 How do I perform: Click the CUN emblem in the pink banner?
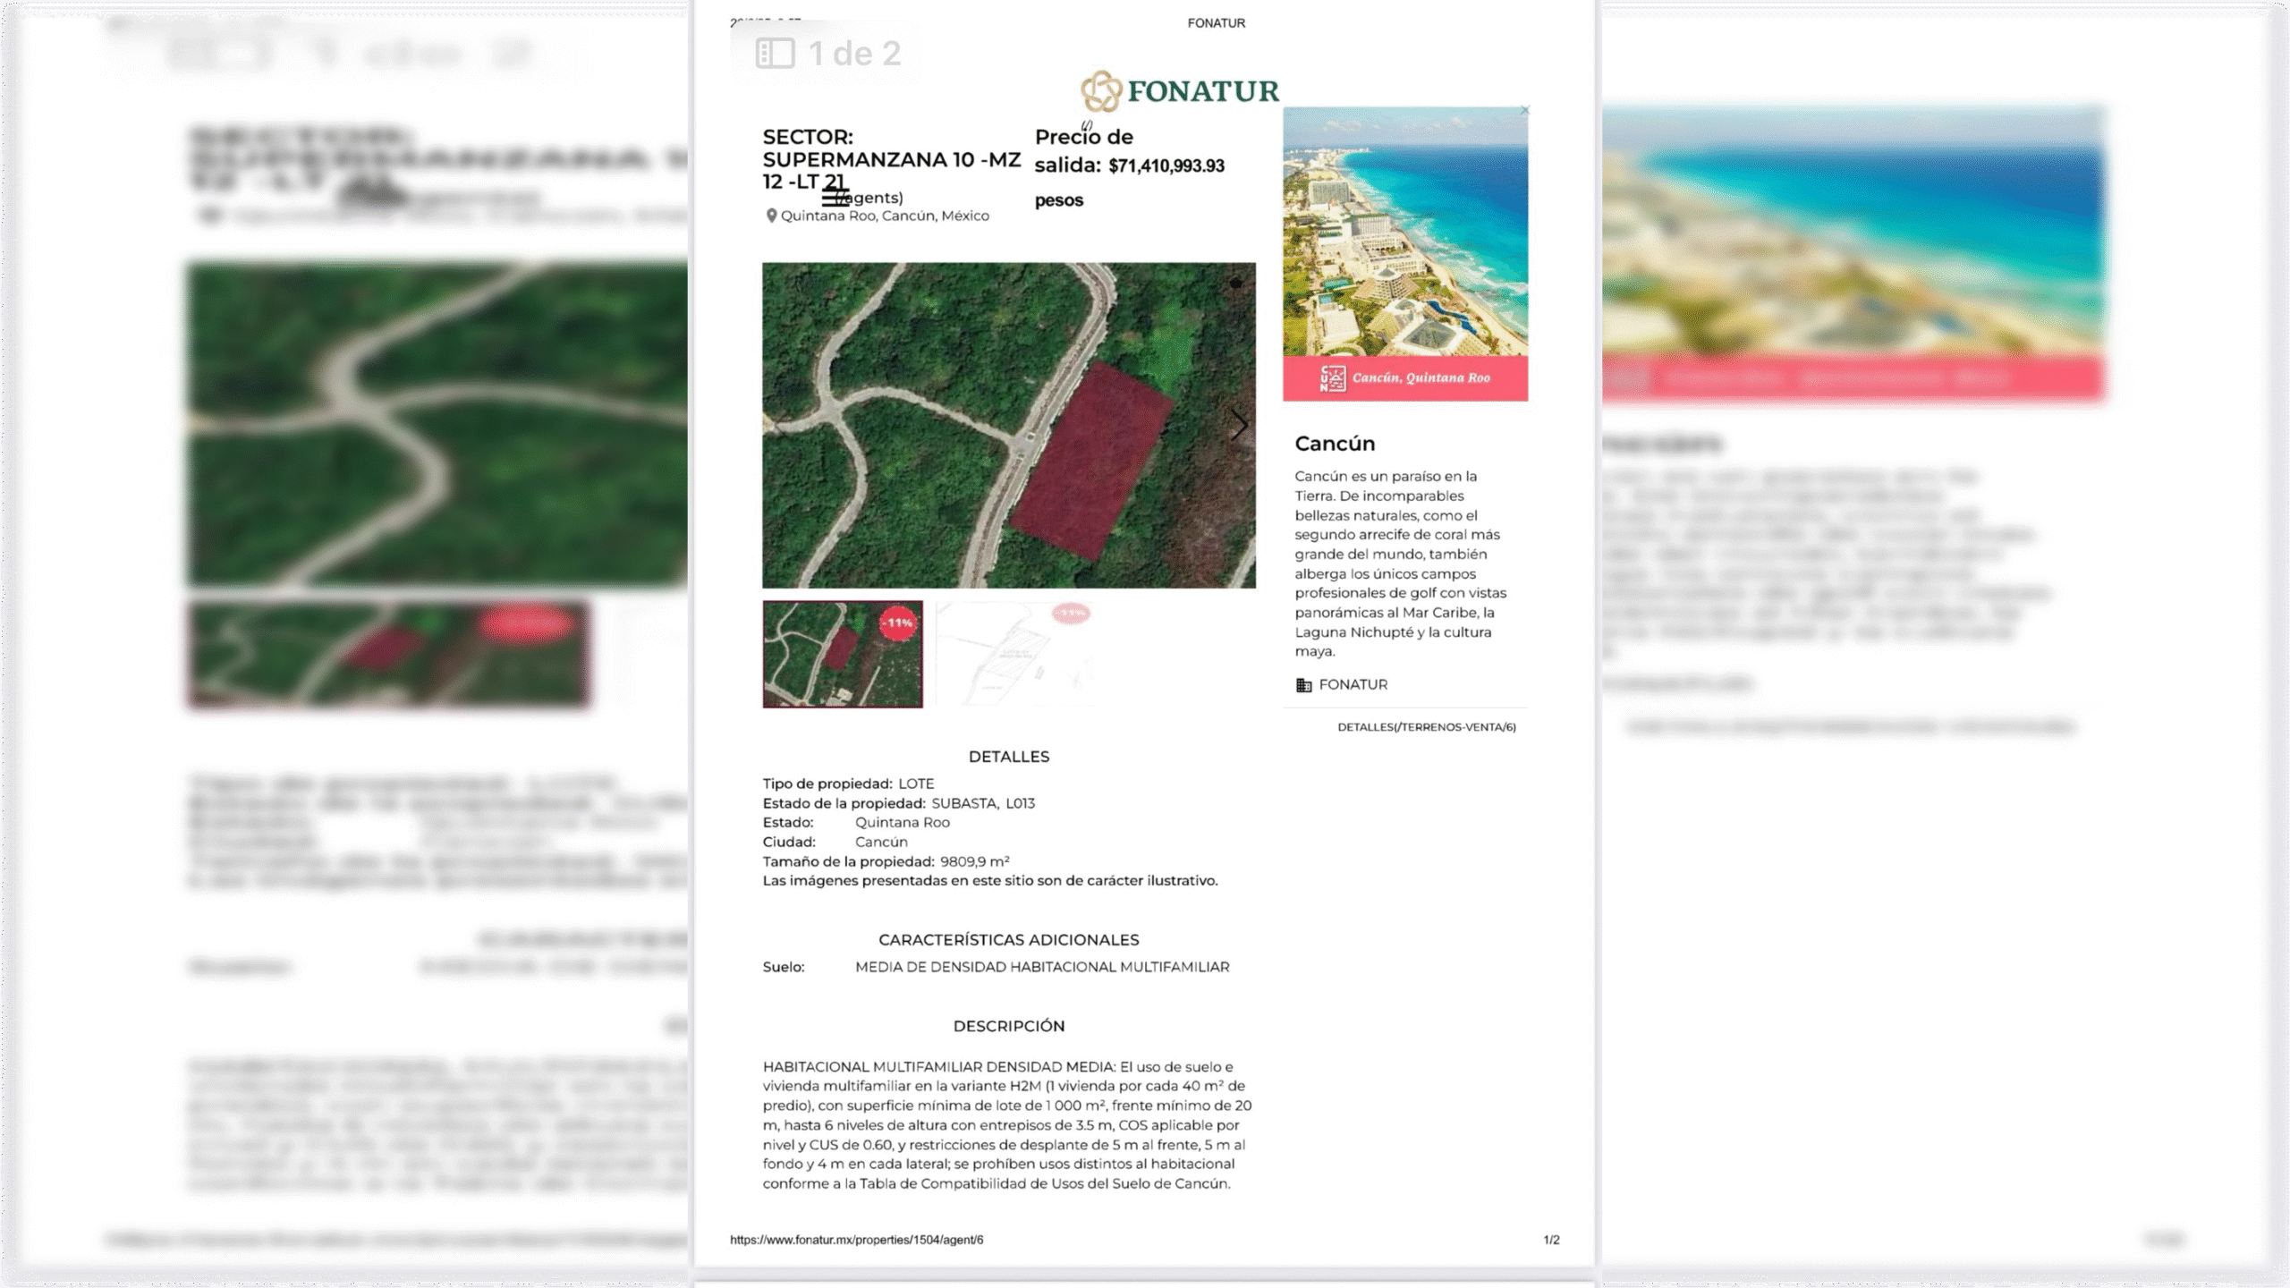1332,378
